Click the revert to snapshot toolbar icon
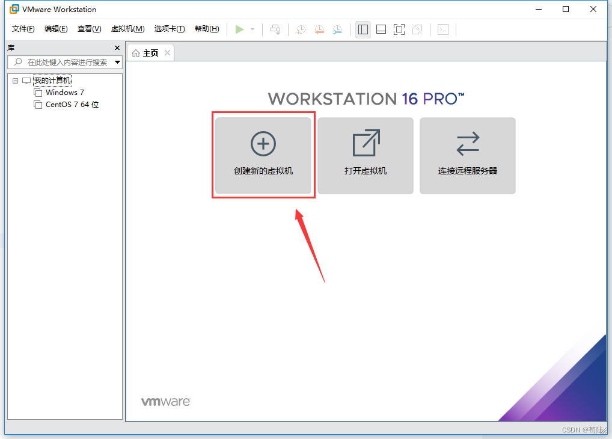Image resolution: width=612 pixels, height=439 pixels. (319, 29)
